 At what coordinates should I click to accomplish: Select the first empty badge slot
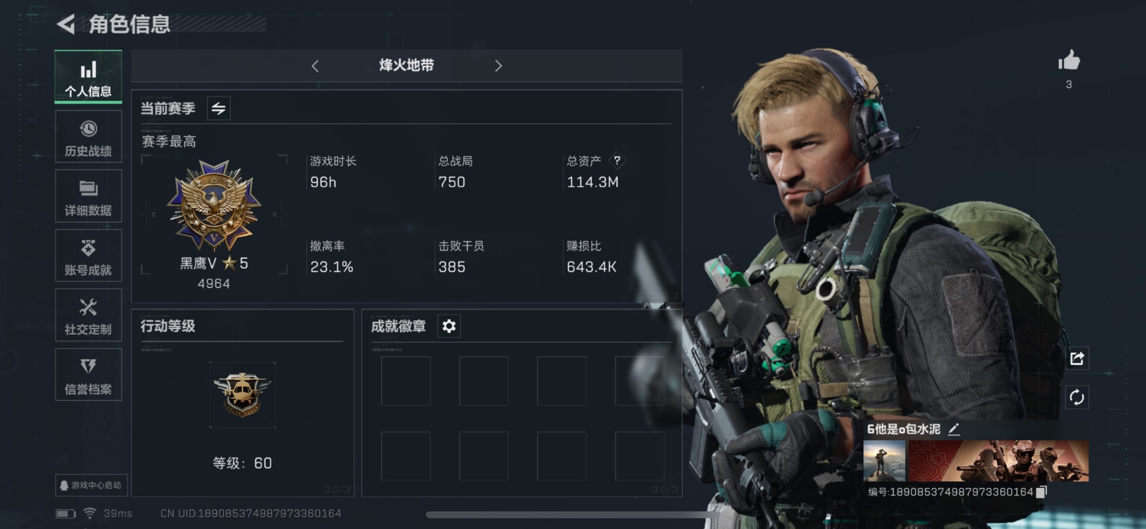405,381
